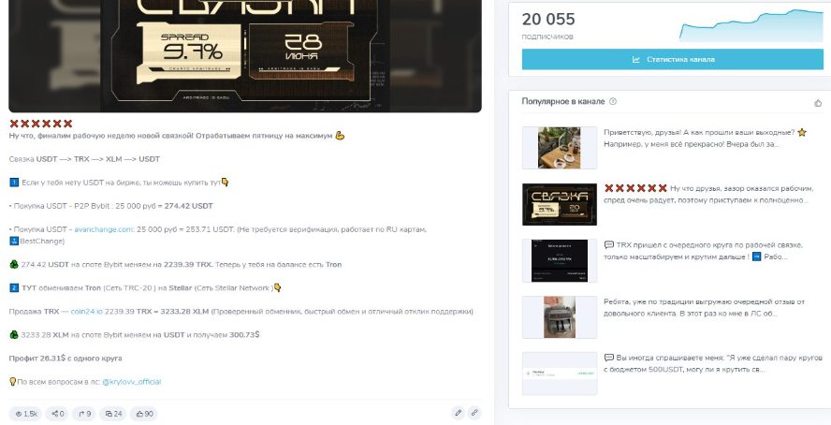Open the Spread 9.7% post image

coord(245,56)
